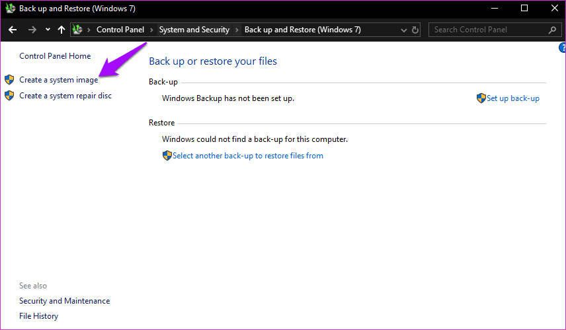Click the Back navigation arrow
The image size is (566, 330).
click(13, 30)
